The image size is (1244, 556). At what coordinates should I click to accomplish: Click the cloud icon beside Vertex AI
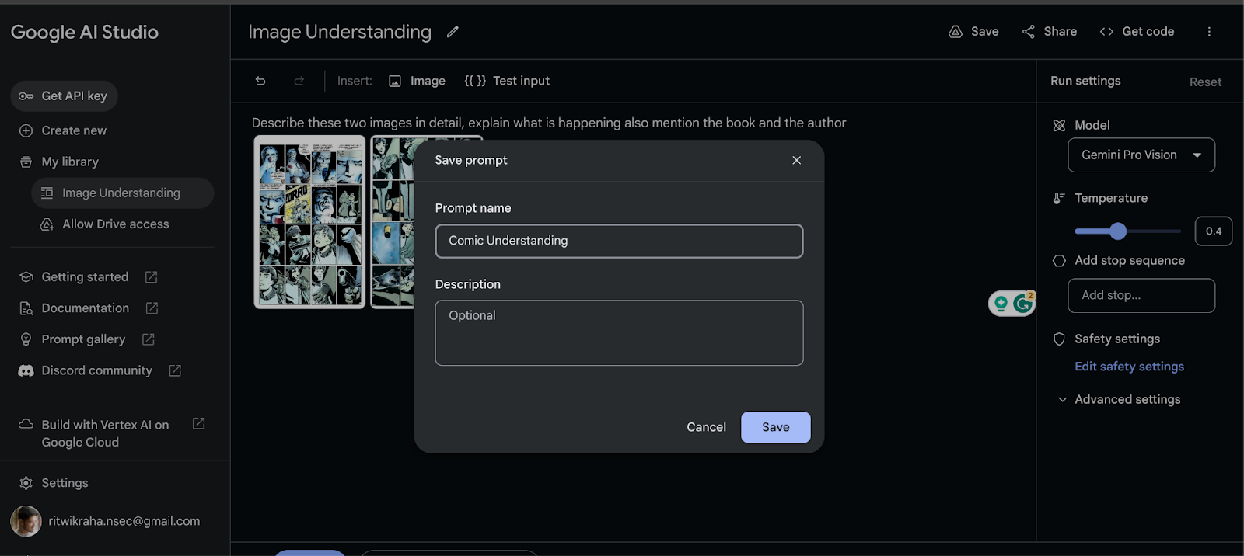[x=26, y=424]
